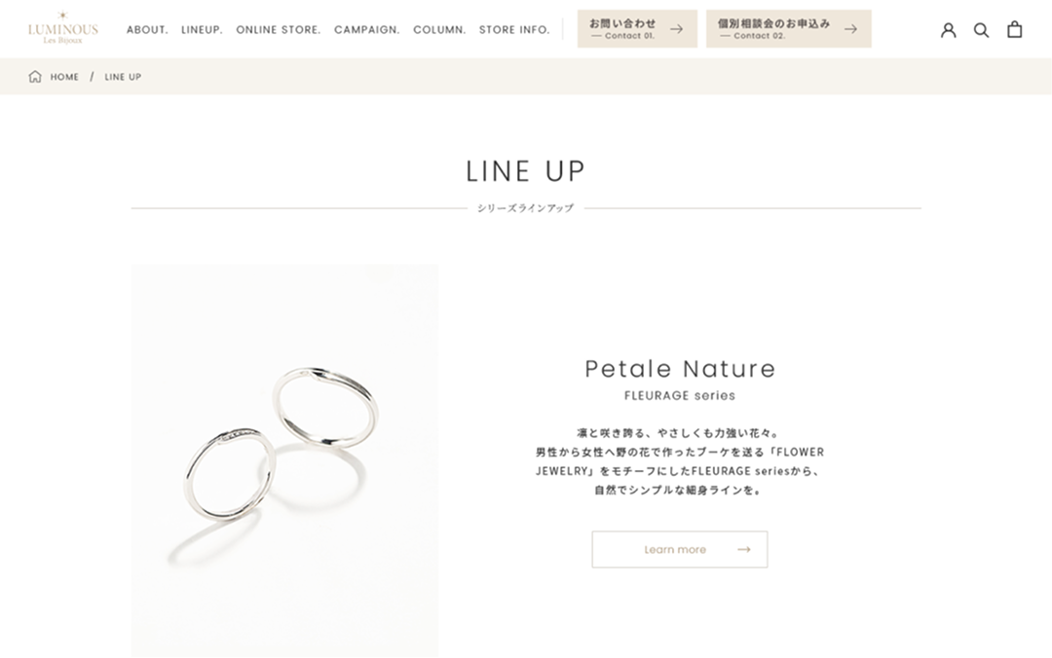
Task: Click the arrow in 個別相談会のお申込み button
Action: (x=850, y=29)
